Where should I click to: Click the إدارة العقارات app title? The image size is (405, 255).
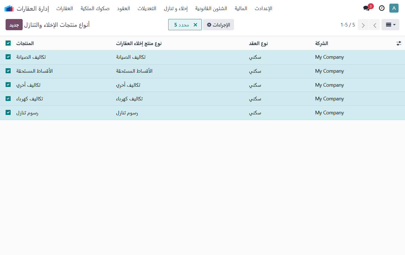point(33,8)
